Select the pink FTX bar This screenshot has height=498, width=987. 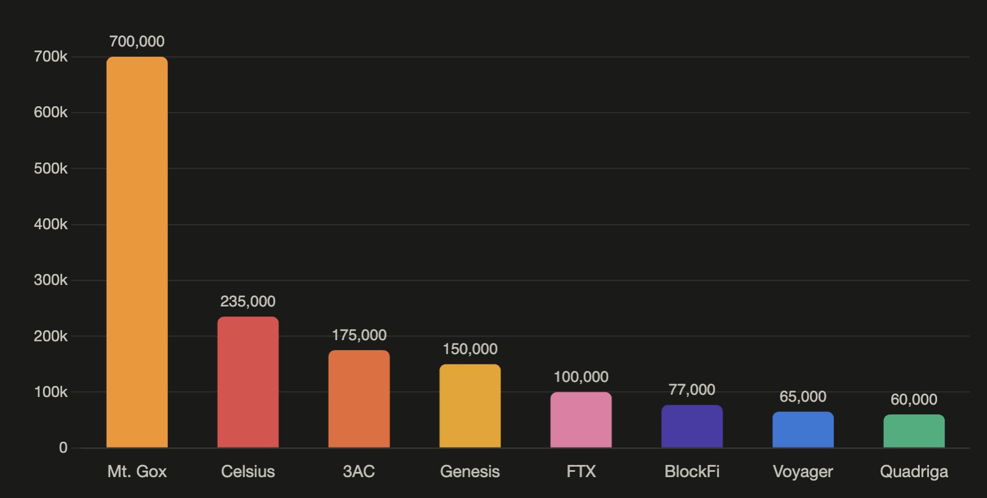tap(581, 420)
